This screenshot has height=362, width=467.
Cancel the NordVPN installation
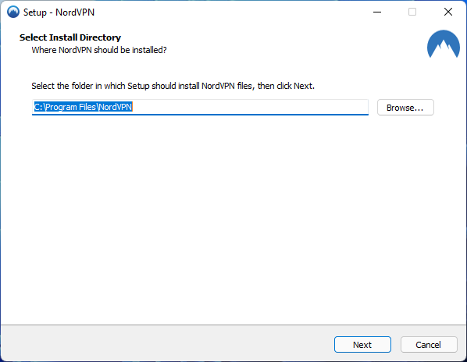pos(429,345)
